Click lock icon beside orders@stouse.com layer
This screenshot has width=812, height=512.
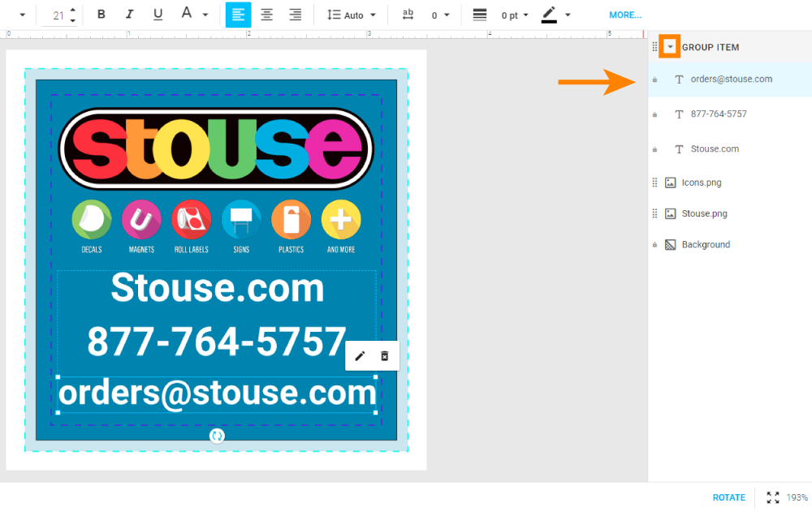[654, 80]
